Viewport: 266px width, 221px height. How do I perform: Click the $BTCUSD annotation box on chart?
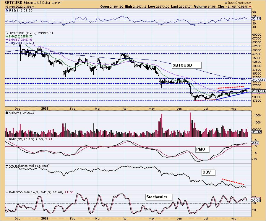[187, 65]
